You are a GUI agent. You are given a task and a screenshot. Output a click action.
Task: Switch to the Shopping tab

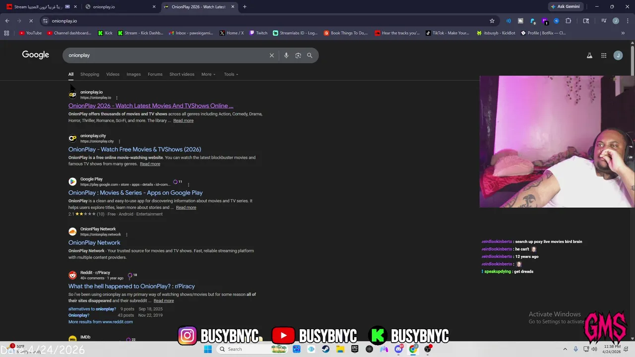click(90, 74)
